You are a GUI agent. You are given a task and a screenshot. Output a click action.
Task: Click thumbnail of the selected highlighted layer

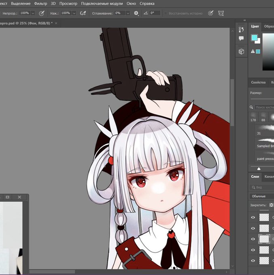click(264, 239)
